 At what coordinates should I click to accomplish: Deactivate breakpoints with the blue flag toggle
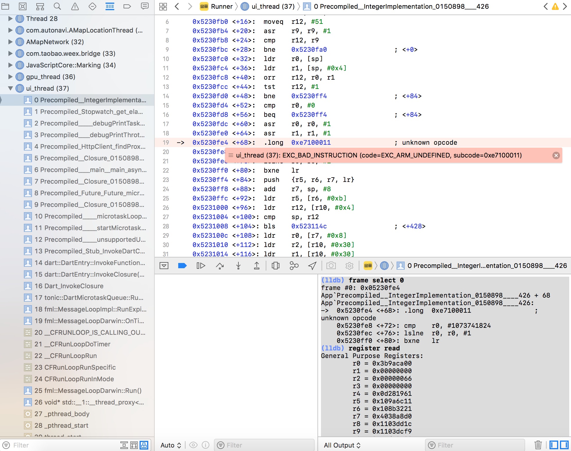click(182, 265)
